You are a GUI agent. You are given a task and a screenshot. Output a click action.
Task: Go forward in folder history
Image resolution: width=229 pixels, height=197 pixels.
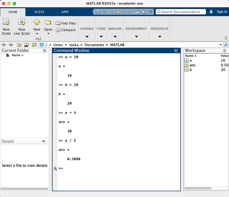11,45
